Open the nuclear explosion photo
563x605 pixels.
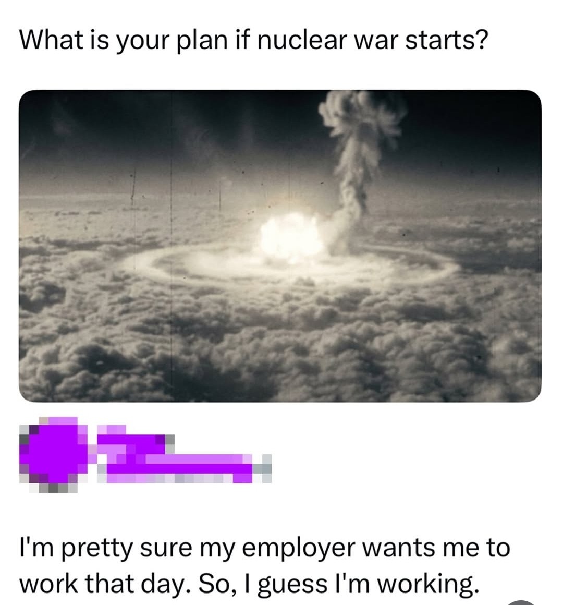pyautogui.click(x=280, y=246)
